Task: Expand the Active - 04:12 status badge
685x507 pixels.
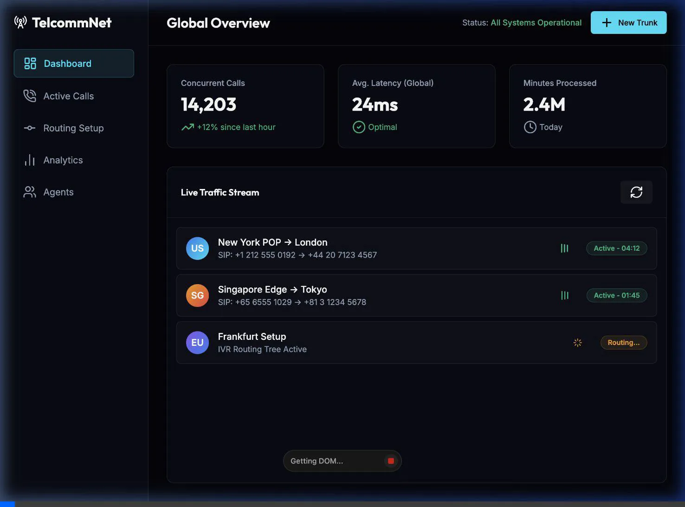Action: click(x=616, y=248)
